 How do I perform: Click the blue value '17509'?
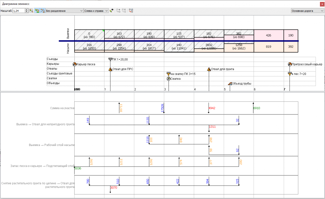162,108
